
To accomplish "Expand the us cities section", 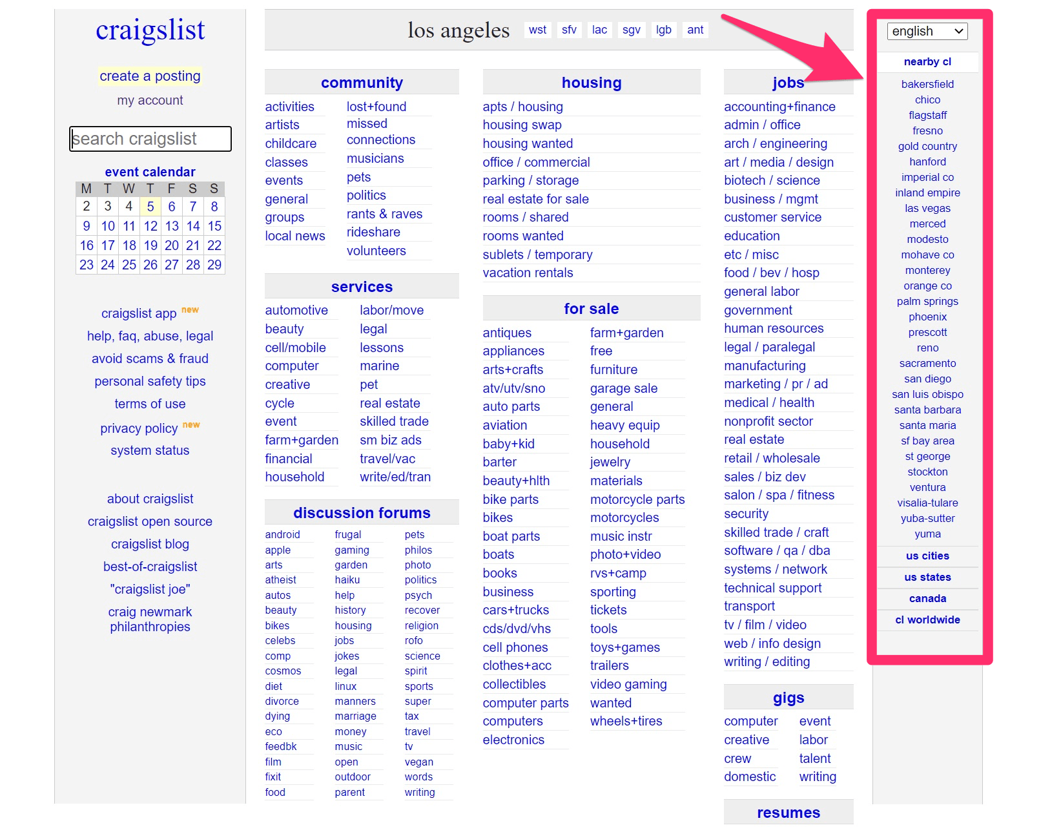I will coord(927,556).
